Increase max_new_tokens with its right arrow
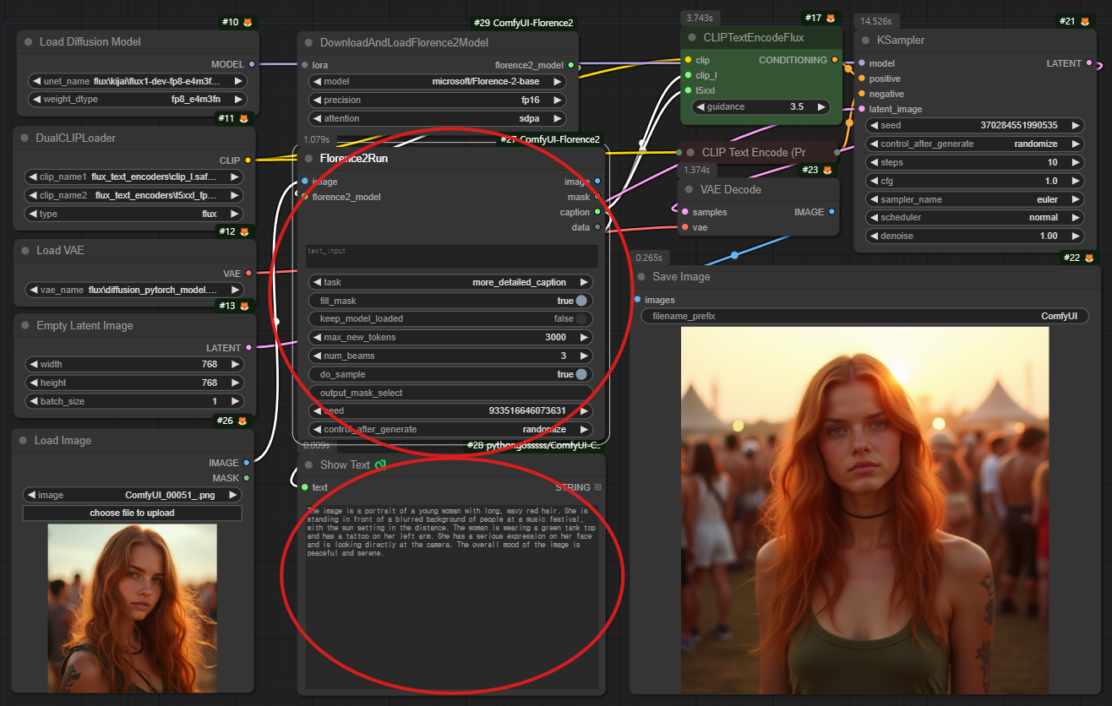 [x=585, y=337]
